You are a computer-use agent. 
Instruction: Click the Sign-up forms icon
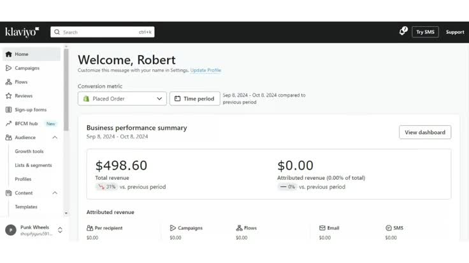click(9, 110)
